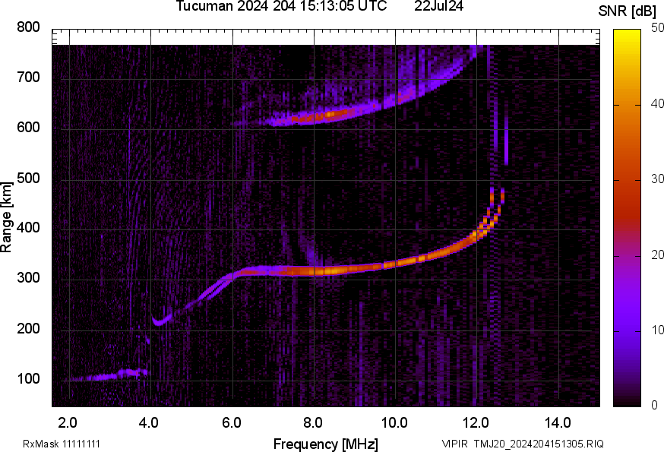Click colorbar tick value 40
This screenshot has width=664, height=452.
pyautogui.click(x=657, y=103)
